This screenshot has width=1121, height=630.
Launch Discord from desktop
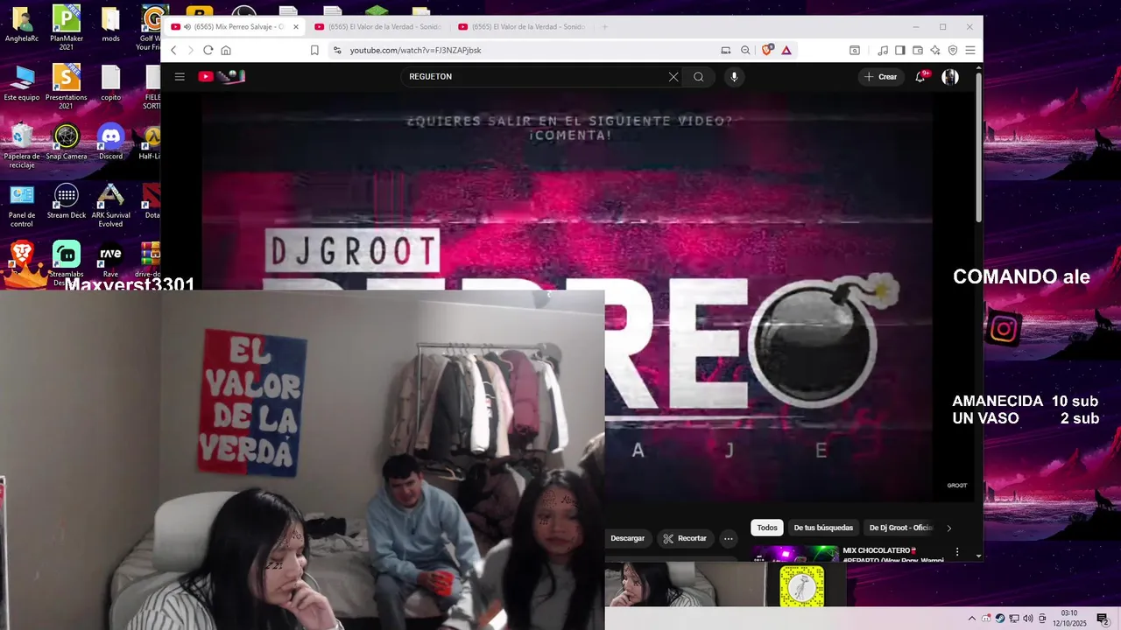click(110, 142)
